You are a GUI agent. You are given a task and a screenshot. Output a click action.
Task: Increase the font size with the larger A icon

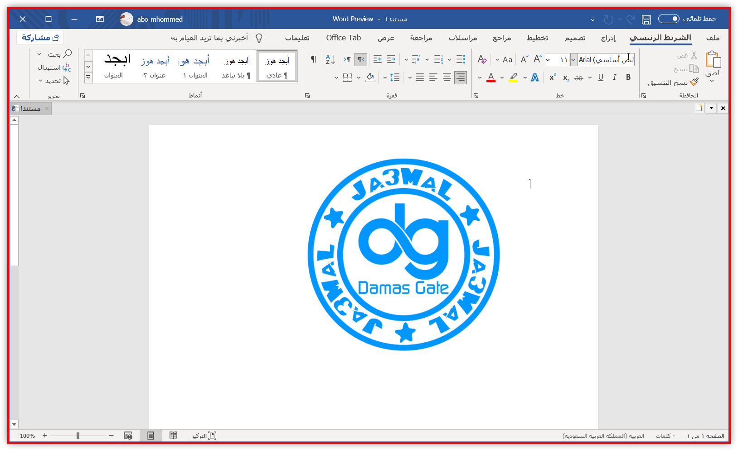538,59
